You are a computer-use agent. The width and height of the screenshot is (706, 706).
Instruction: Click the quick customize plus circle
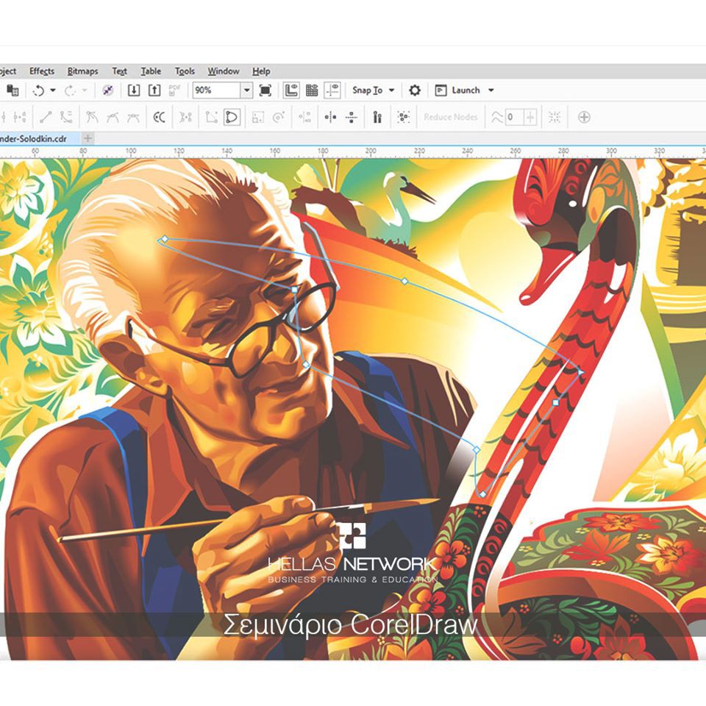click(x=584, y=118)
